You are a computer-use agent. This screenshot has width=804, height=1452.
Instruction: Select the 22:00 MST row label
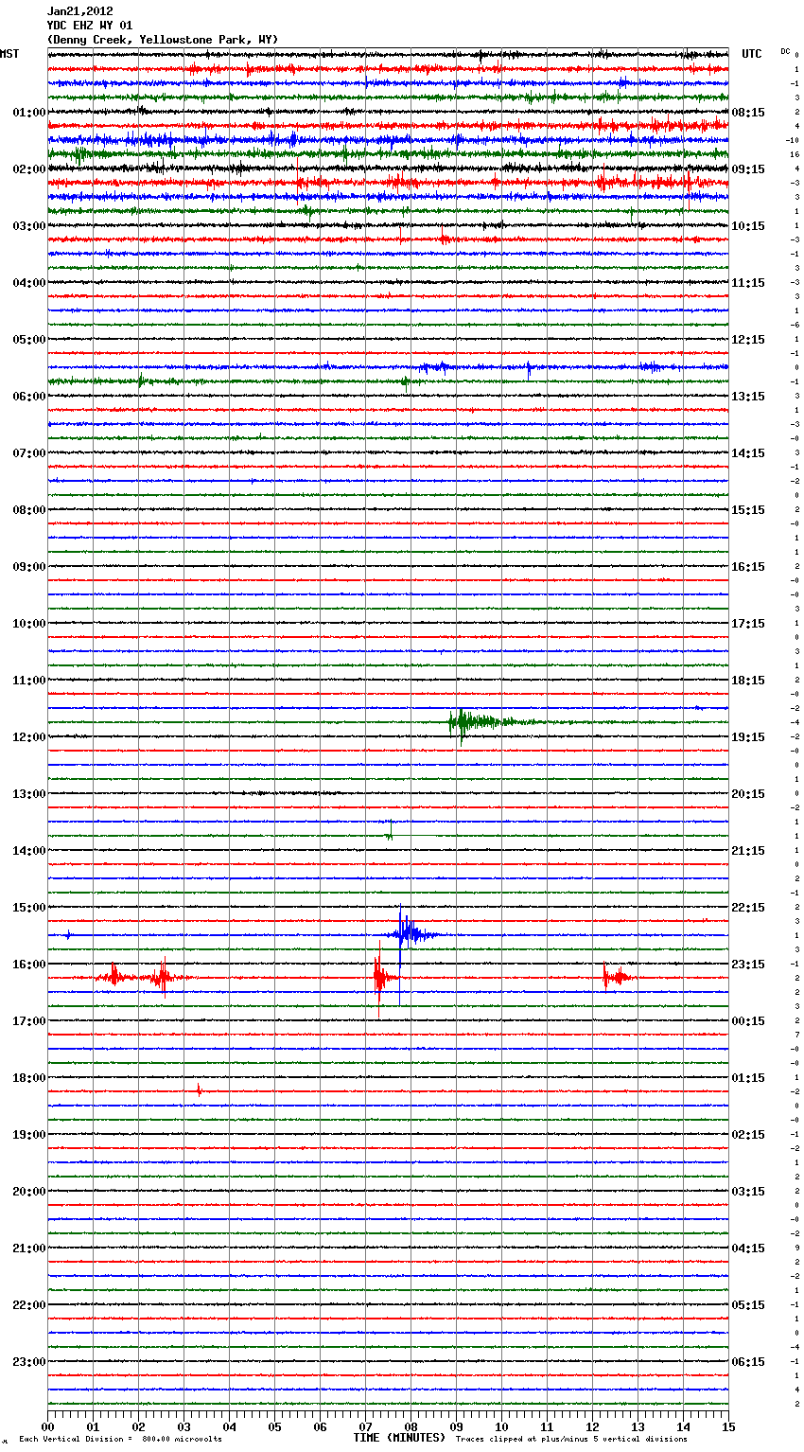click(29, 1305)
